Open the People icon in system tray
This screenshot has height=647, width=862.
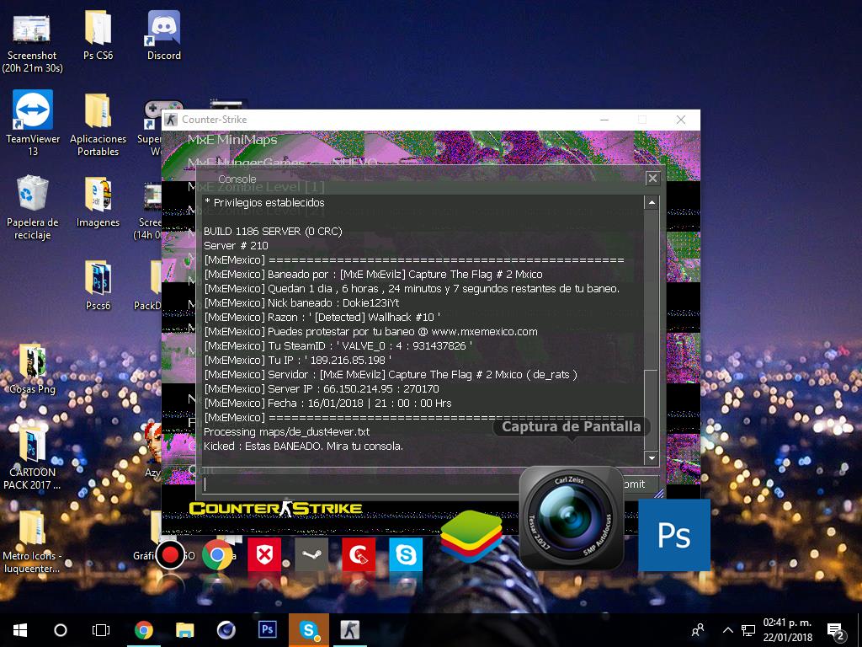pos(698,630)
